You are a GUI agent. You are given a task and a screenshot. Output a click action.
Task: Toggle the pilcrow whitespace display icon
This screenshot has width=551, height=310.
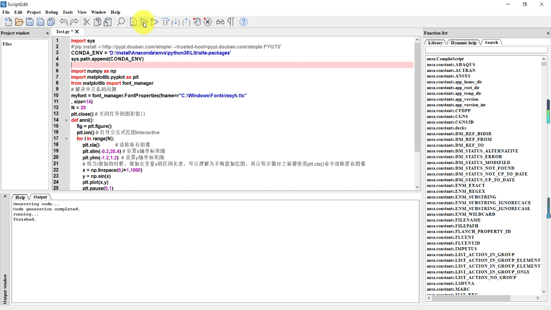coord(231,22)
